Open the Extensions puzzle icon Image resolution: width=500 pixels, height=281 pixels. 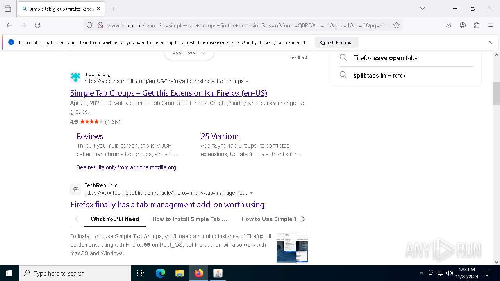[477, 25]
